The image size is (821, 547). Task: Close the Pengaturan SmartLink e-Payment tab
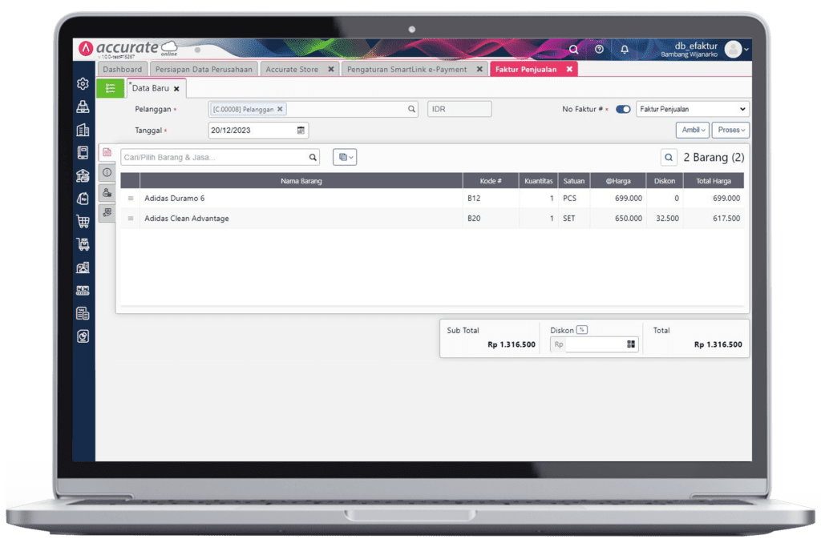click(x=479, y=69)
